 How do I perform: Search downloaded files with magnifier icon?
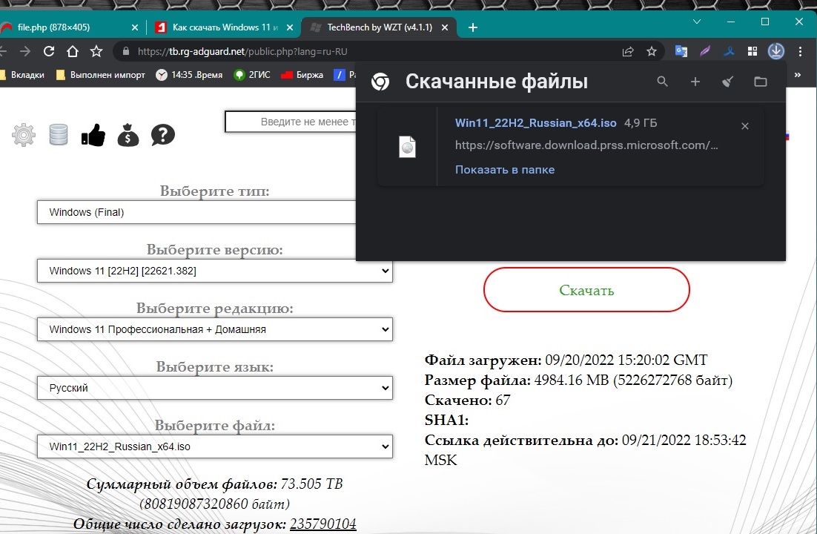[x=662, y=82]
